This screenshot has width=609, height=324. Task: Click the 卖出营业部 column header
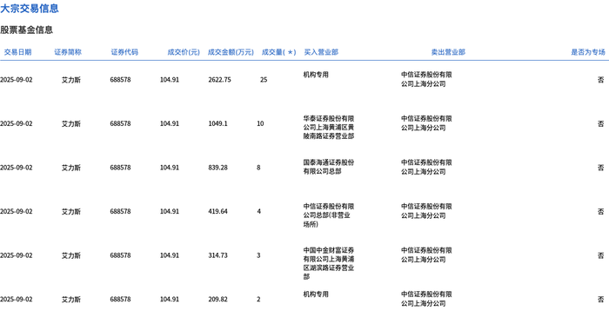(x=448, y=52)
